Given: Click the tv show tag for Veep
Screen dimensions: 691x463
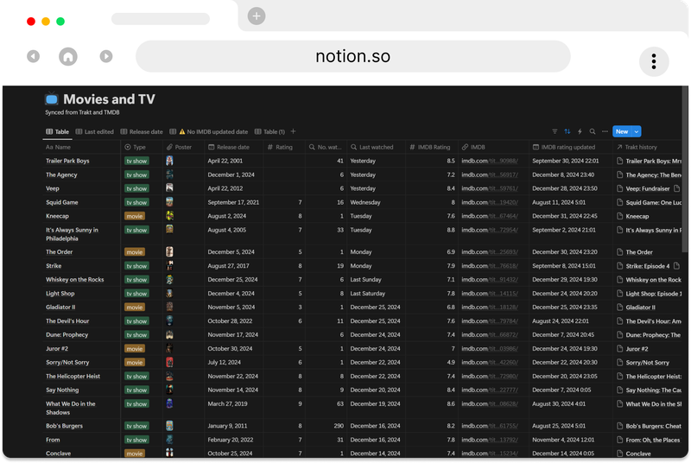Looking at the screenshot, I should coord(136,188).
